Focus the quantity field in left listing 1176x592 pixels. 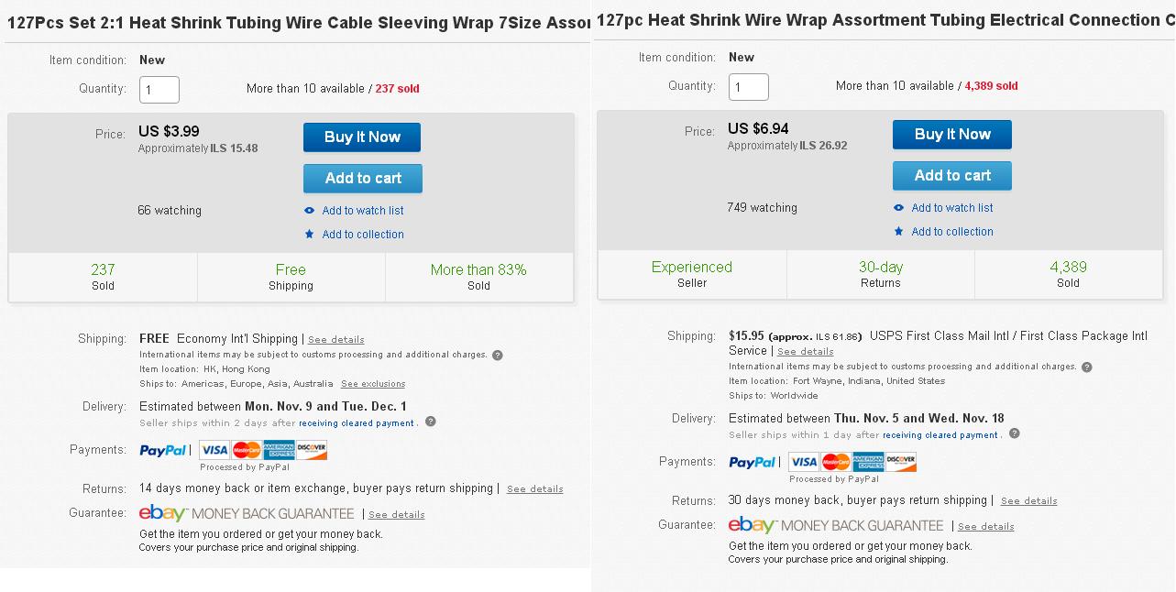point(159,90)
